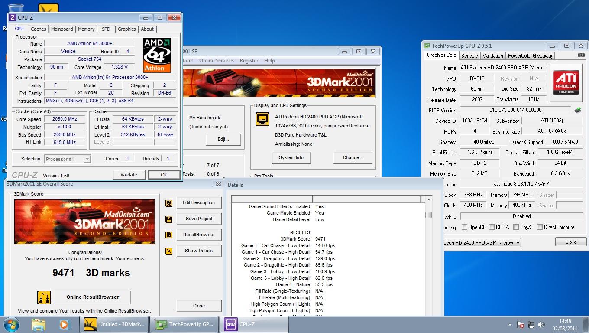Image resolution: width=589 pixels, height=333 pixels.
Task: Open the Register menu in 3DMark
Action: click(x=249, y=61)
